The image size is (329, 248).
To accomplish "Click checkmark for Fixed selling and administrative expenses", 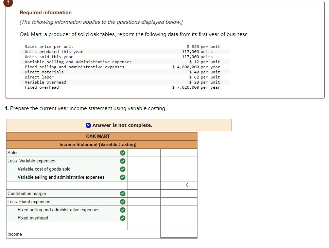I will tap(123, 210).
